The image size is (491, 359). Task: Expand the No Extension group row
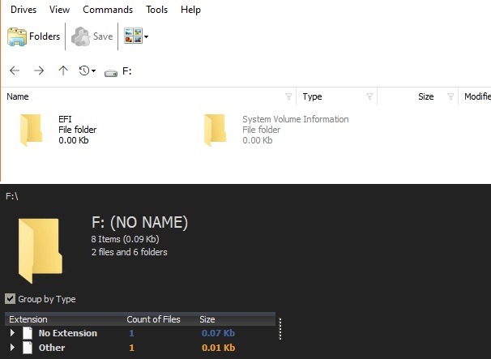pos(12,333)
